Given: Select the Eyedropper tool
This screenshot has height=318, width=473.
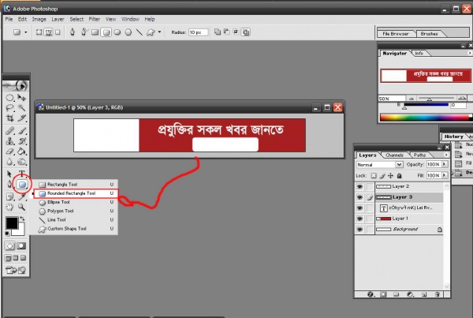Looking at the screenshot, I should tap(21, 196).
